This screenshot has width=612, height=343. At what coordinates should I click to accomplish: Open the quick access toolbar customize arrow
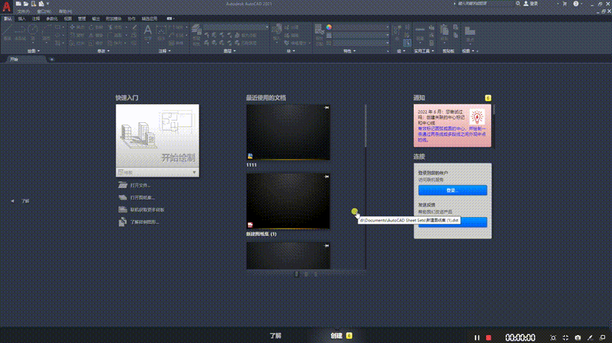click(48, 4)
